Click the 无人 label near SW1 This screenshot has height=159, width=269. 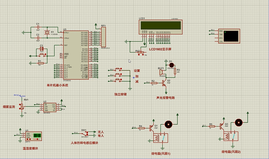click(101, 132)
